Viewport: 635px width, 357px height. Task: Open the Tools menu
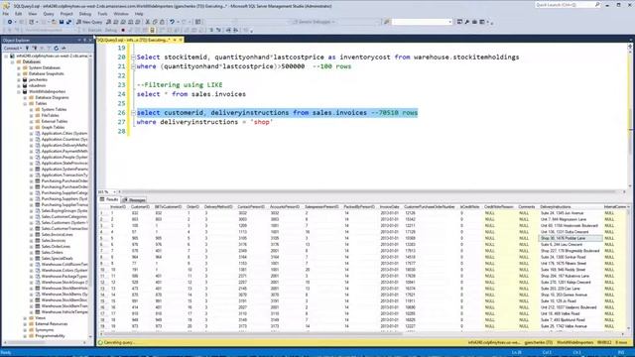tap(102, 14)
